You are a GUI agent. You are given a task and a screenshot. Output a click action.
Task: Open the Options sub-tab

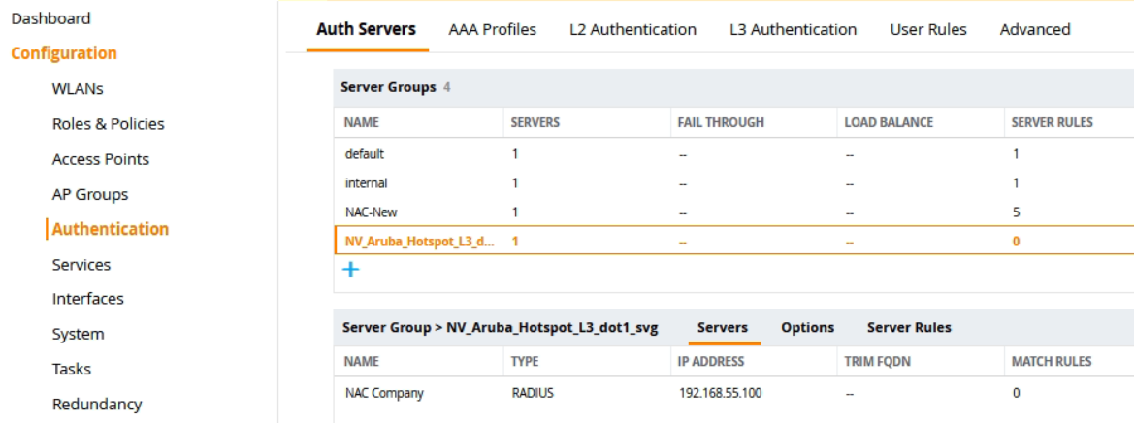coord(807,327)
